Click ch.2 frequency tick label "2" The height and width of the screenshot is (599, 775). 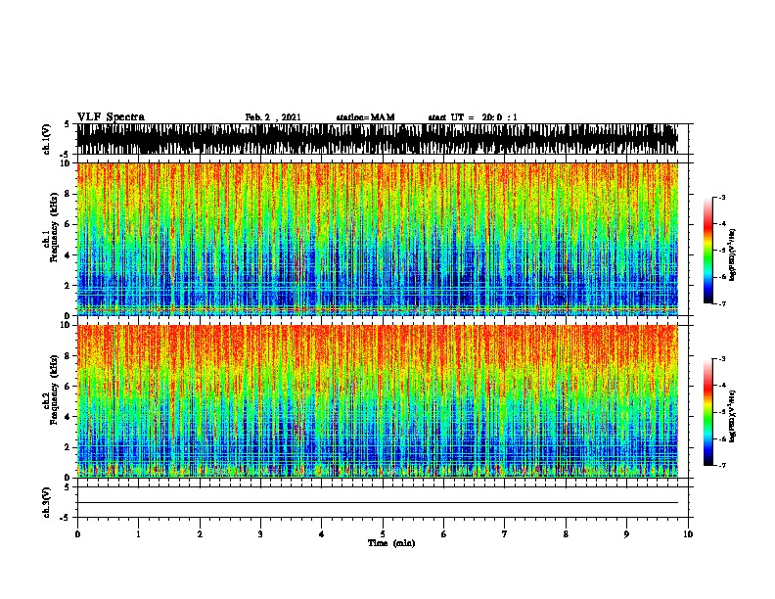coord(68,447)
